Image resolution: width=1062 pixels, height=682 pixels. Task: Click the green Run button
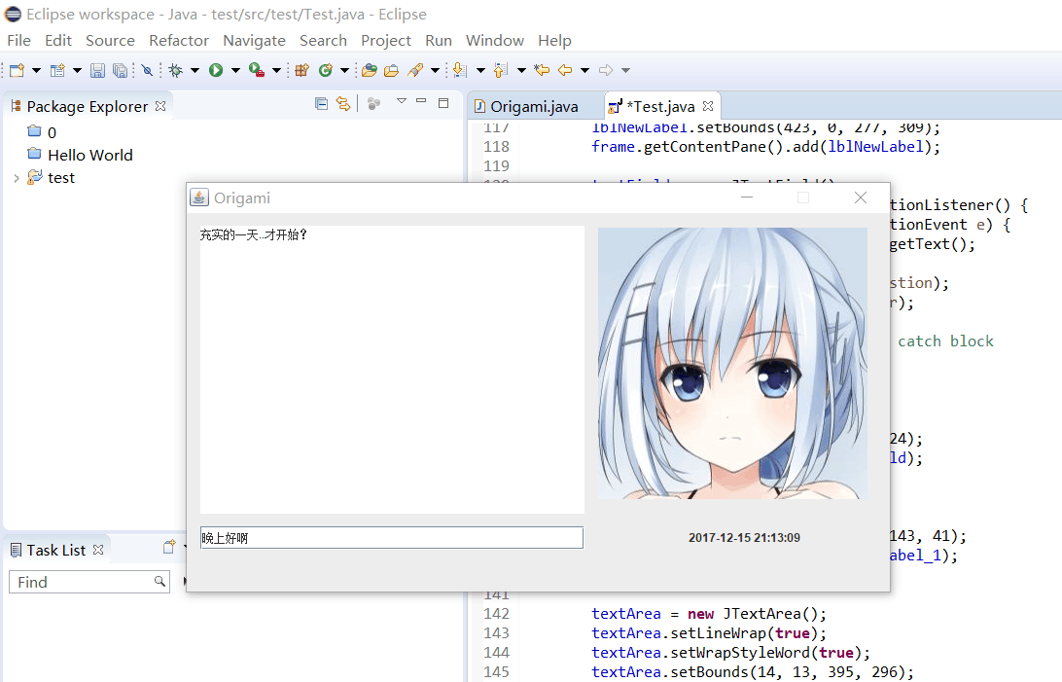pyautogui.click(x=216, y=70)
